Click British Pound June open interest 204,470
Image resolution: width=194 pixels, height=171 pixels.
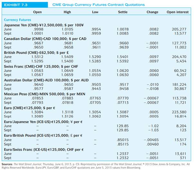(x=179, y=57)
